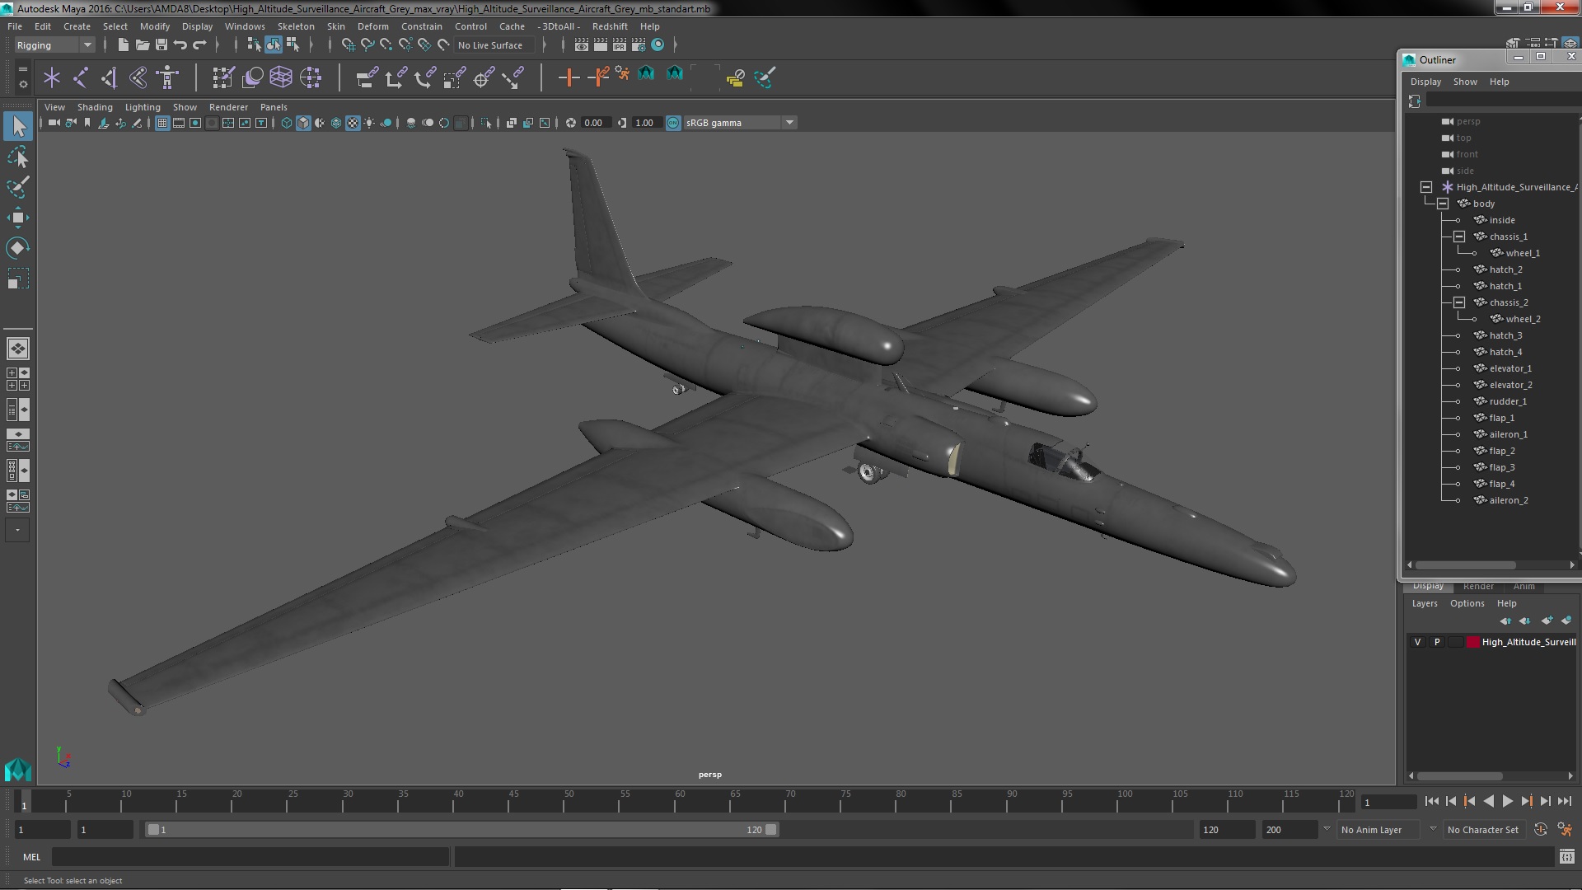This screenshot has height=890, width=1582.
Task: Open the Deform menu
Action: 372,26
